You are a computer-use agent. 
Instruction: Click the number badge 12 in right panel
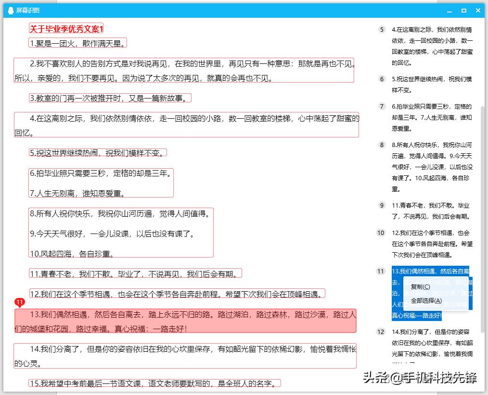click(x=381, y=332)
